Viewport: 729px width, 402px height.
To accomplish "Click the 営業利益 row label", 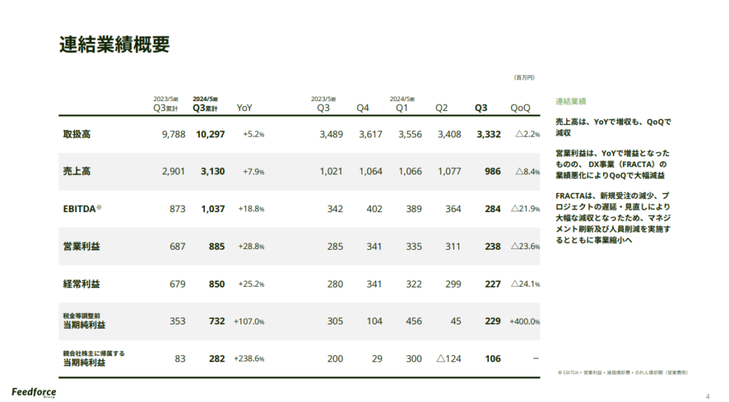I will 82,246.
